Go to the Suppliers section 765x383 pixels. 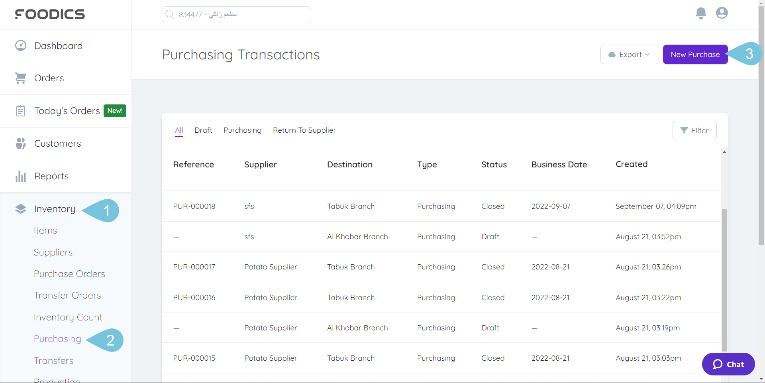click(x=53, y=252)
